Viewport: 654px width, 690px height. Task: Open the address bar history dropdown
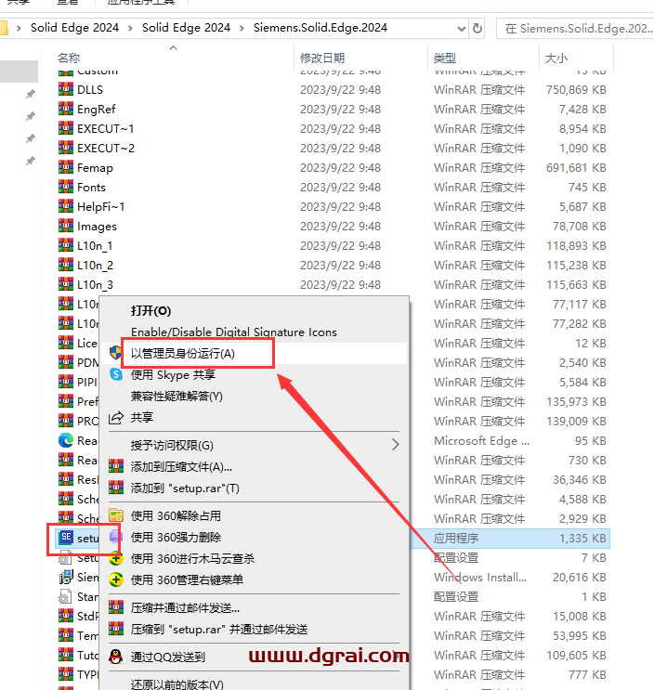pyautogui.click(x=461, y=29)
